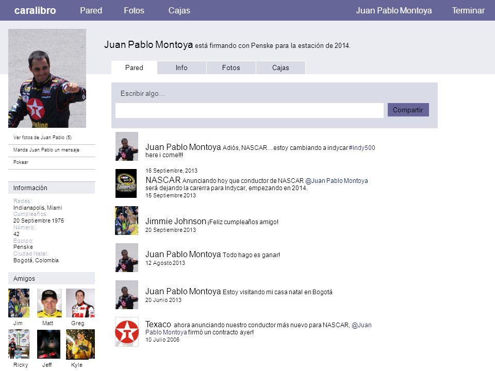Open friend Ricky's photo

coord(19,344)
